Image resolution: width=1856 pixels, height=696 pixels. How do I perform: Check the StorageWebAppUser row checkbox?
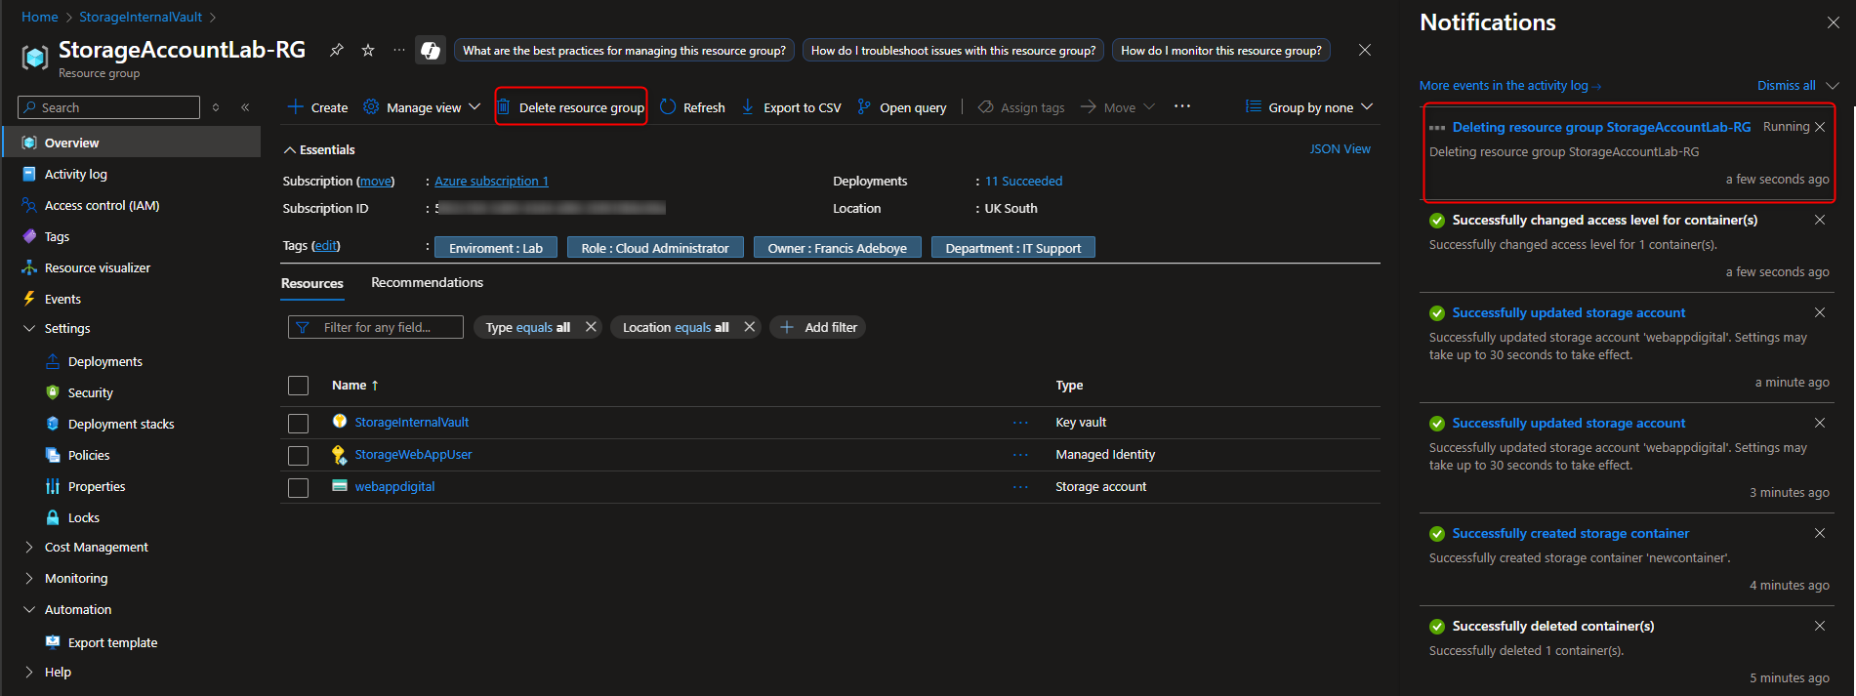tap(299, 455)
